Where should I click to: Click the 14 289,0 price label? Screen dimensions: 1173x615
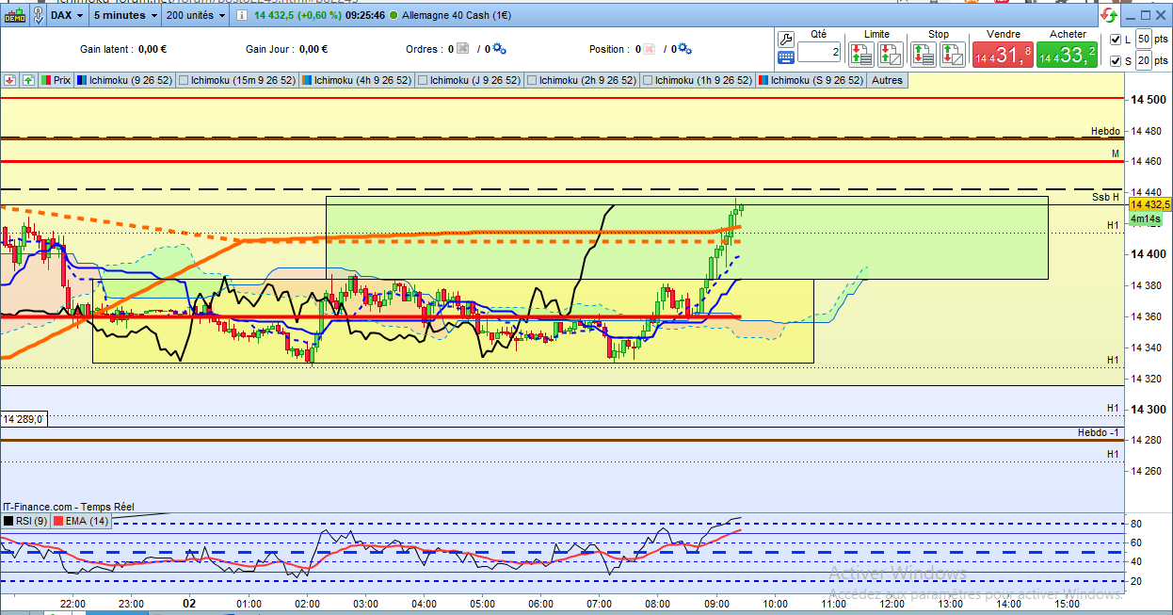24,419
